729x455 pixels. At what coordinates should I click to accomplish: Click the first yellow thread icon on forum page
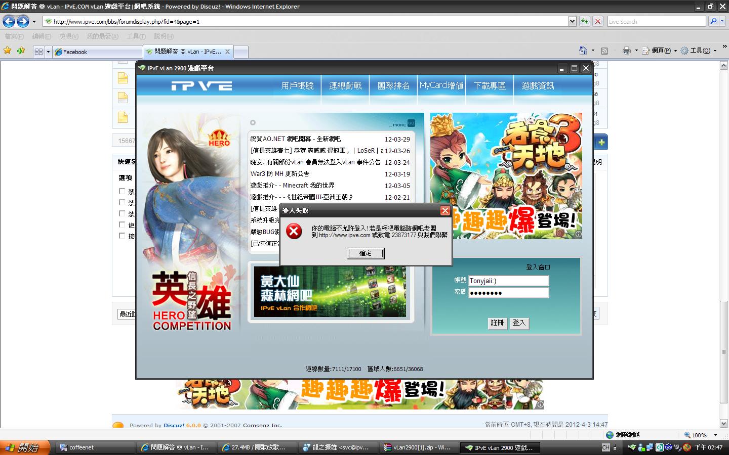pos(123,78)
